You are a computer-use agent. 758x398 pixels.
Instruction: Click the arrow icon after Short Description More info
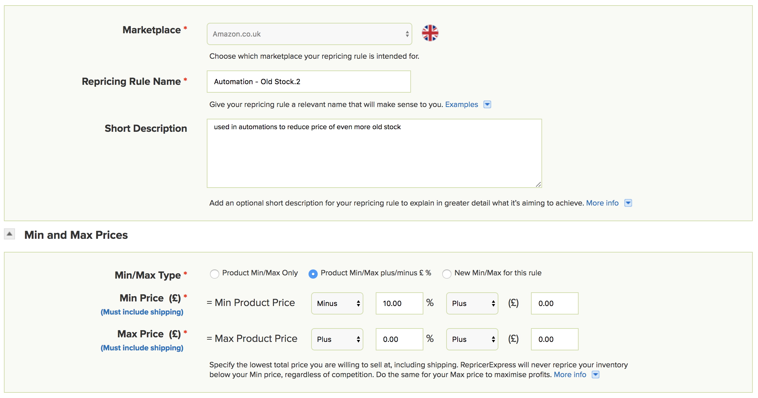pyautogui.click(x=628, y=203)
